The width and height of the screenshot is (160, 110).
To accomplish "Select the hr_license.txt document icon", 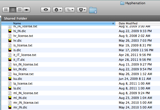I will click(10, 36).
